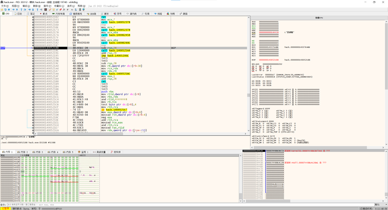Switch to the 断点 tab
The height and width of the screenshot is (210, 388).
point(44,14)
